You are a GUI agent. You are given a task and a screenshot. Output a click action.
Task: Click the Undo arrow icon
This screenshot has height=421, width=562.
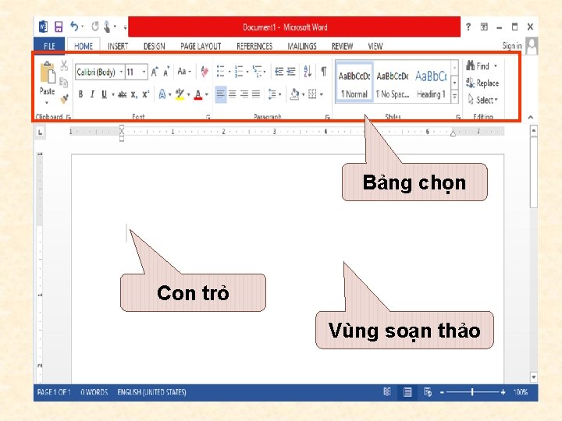(74, 27)
